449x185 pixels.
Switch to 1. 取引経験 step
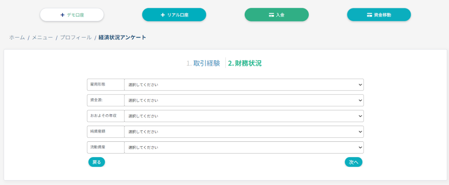tap(203, 63)
